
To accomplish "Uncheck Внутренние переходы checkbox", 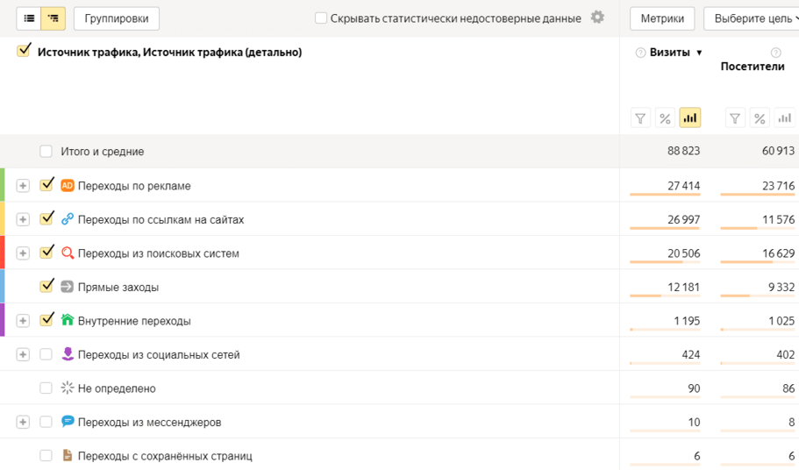I will click(x=46, y=319).
